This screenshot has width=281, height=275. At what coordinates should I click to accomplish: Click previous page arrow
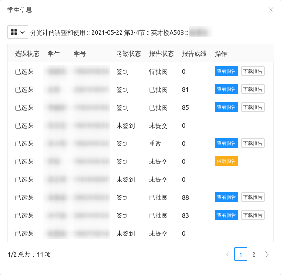pyautogui.click(x=227, y=254)
